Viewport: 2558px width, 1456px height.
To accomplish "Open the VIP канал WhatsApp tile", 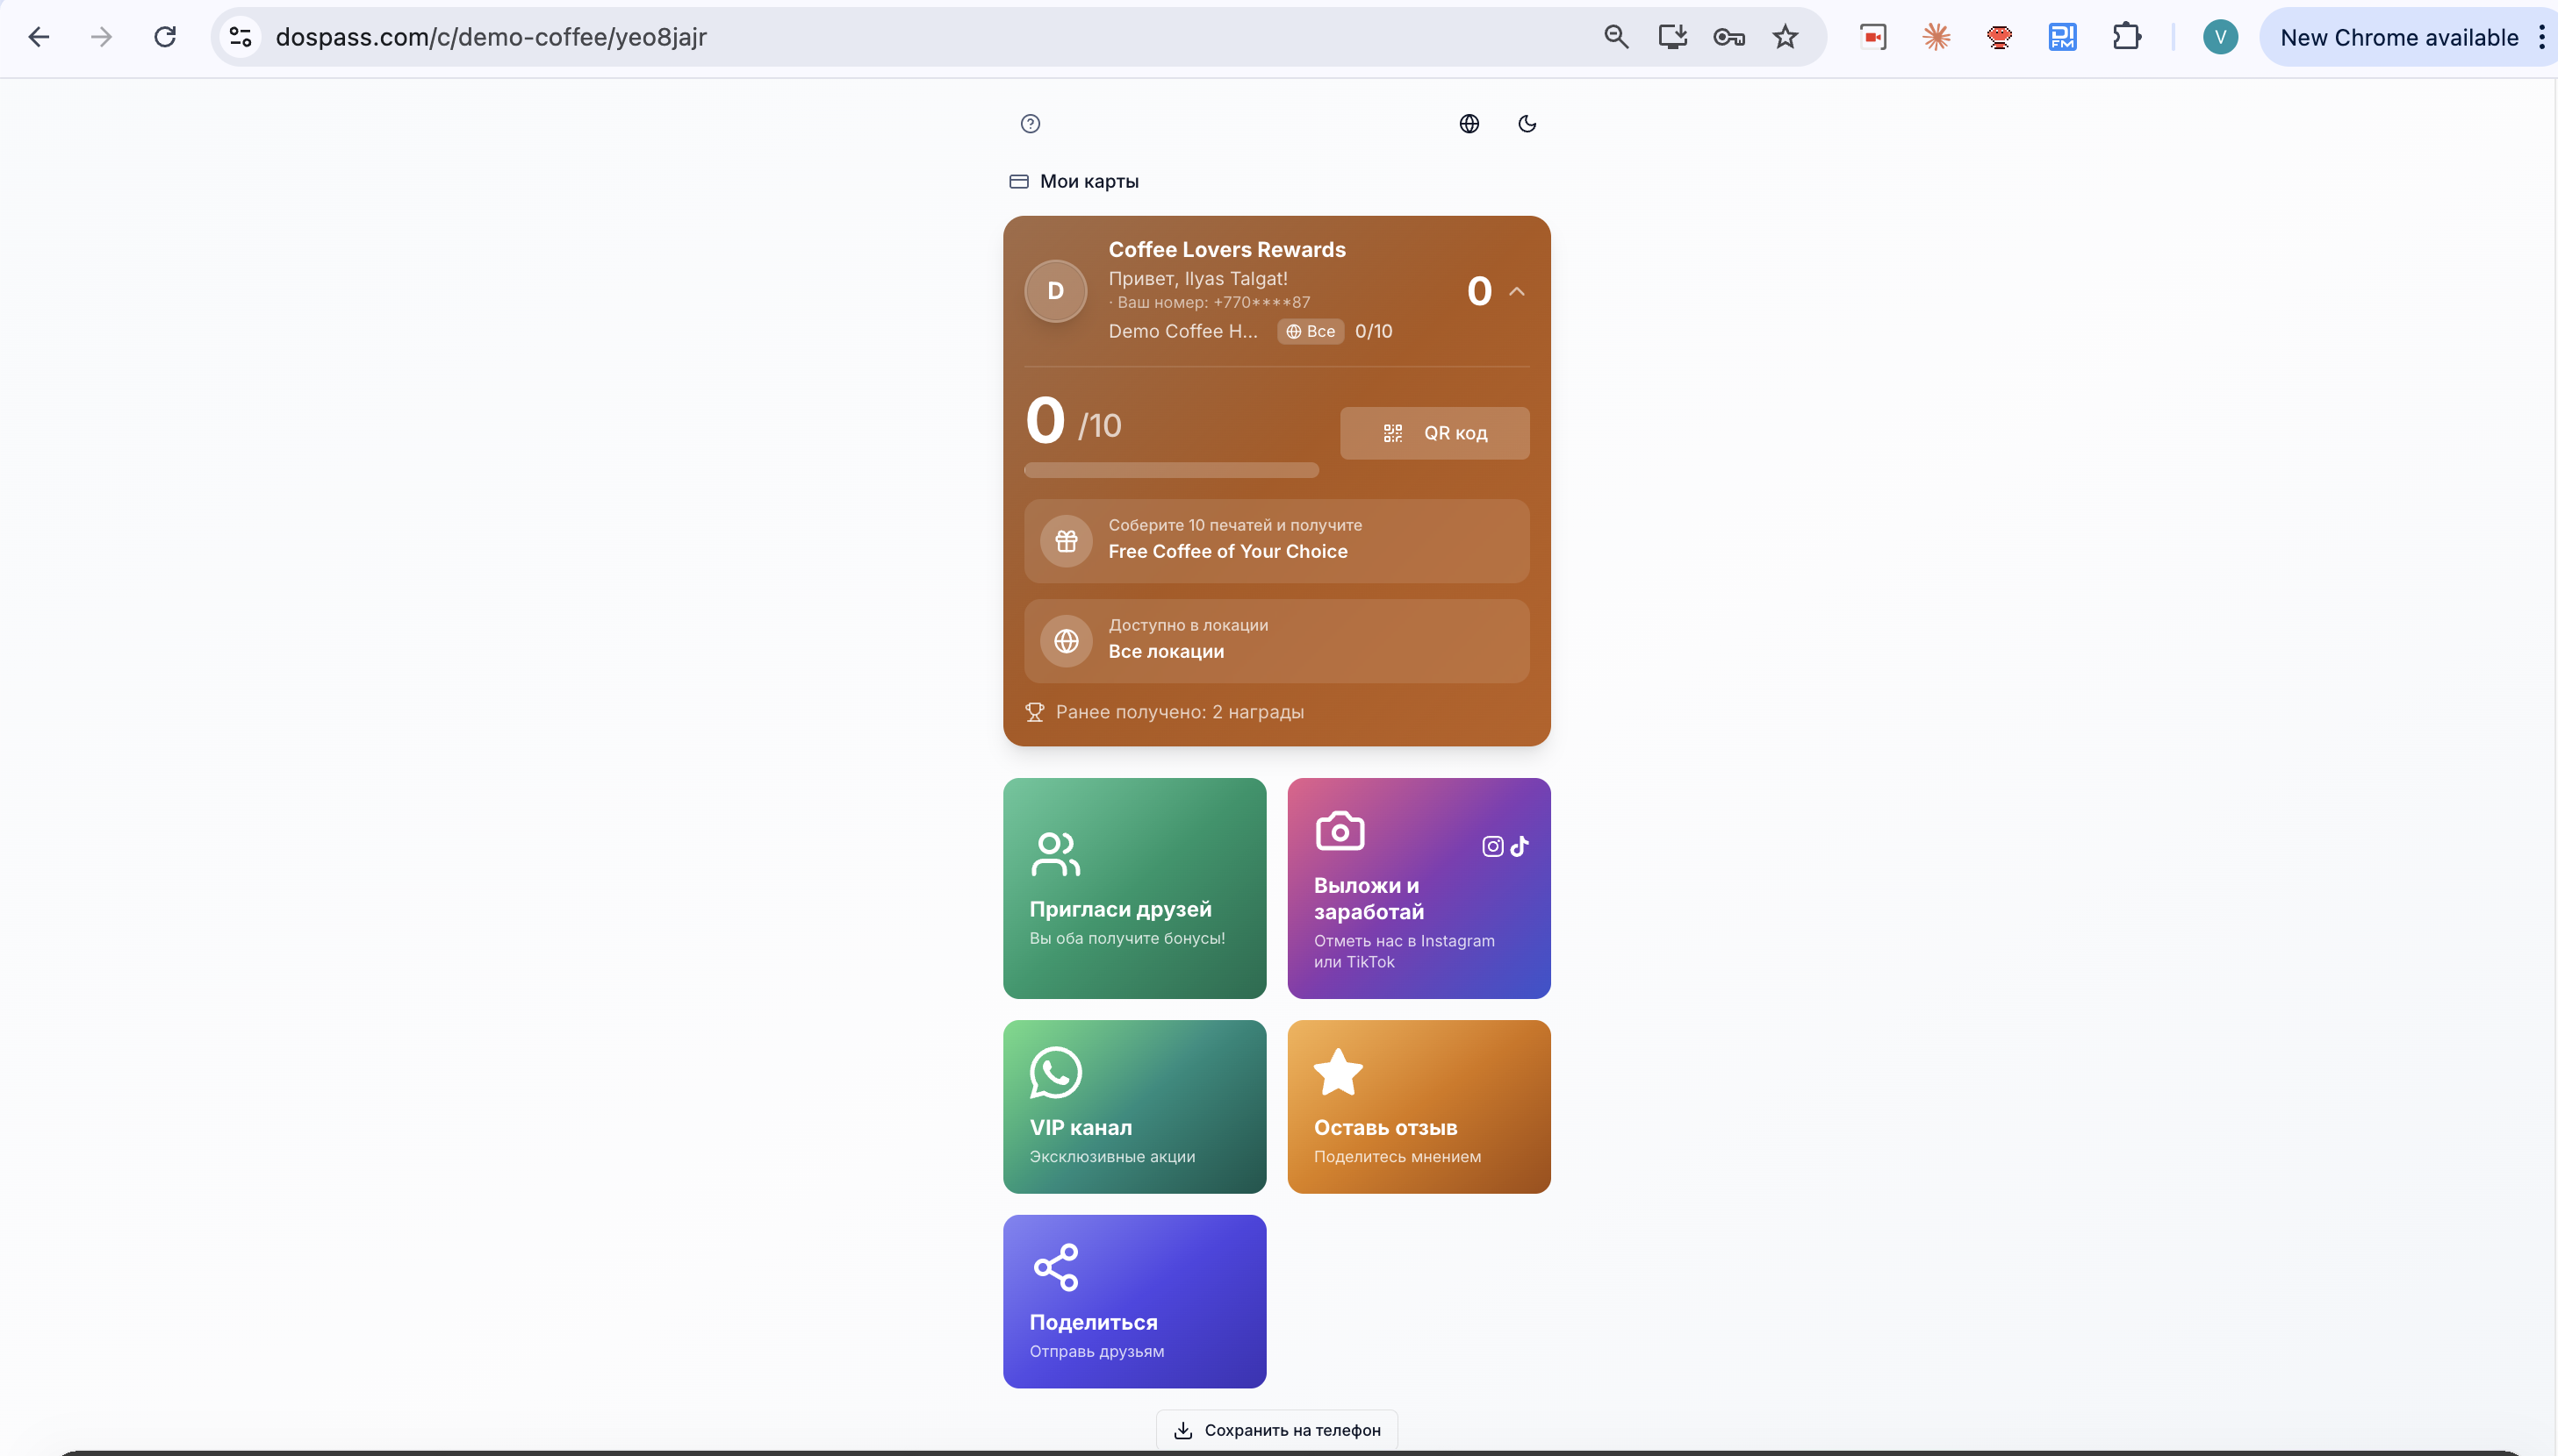I will point(1134,1106).
